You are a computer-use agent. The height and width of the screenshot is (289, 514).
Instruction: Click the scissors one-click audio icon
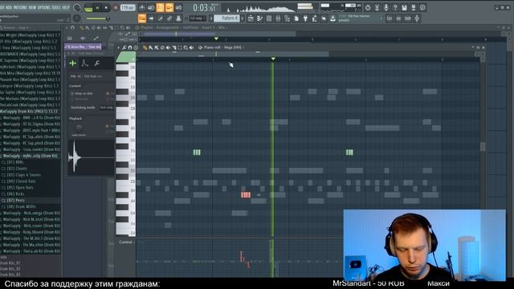tap(377, 7)
